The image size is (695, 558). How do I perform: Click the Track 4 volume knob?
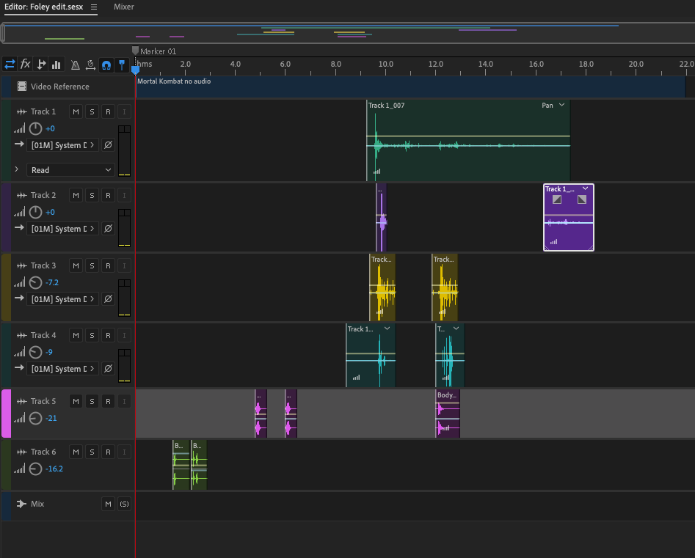[36, 353]
